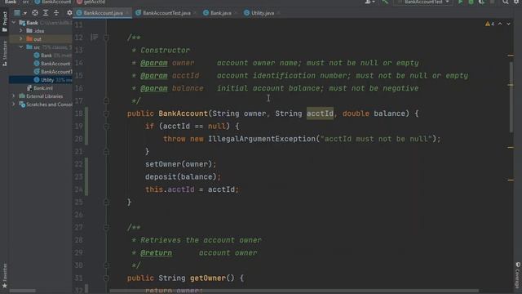The width and height of the screenshot is (522, 294).
Task: Go to previous highlighted problem arrow
Action: pos(500,24)
